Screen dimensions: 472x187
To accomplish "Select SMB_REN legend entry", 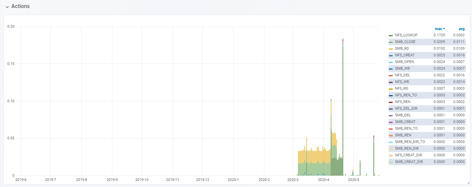I will pos(403,135).
